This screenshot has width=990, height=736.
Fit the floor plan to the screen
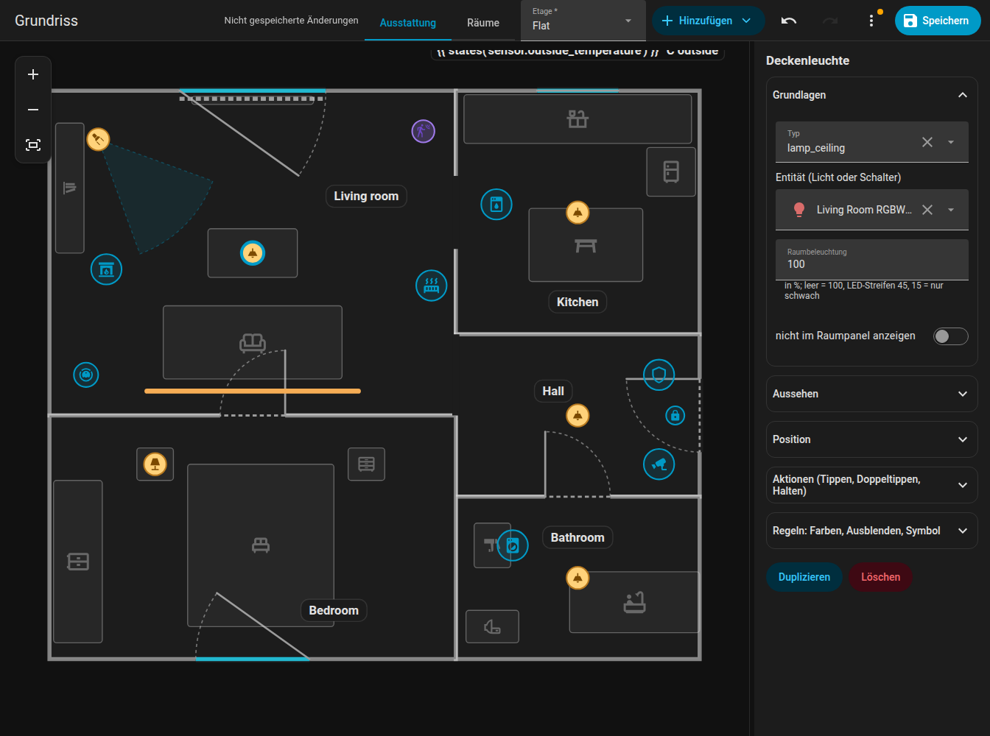33,145
